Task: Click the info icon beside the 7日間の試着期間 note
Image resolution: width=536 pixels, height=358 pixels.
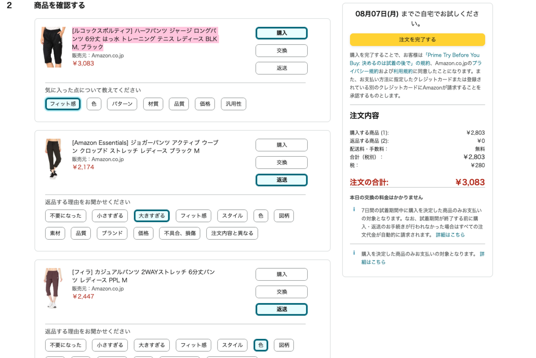Action: tap(354, 209)
